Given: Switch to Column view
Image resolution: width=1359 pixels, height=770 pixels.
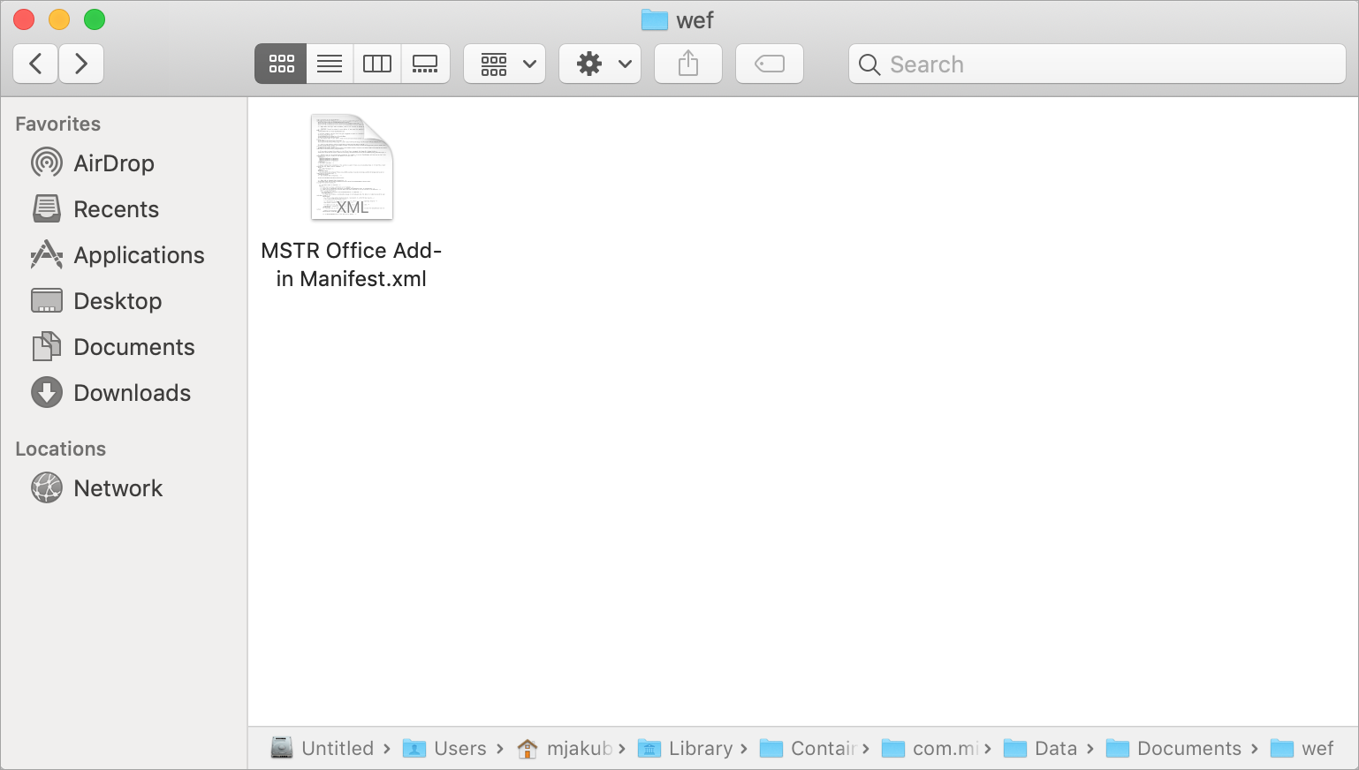Looking at the screenshot, I should click(377, 63).
